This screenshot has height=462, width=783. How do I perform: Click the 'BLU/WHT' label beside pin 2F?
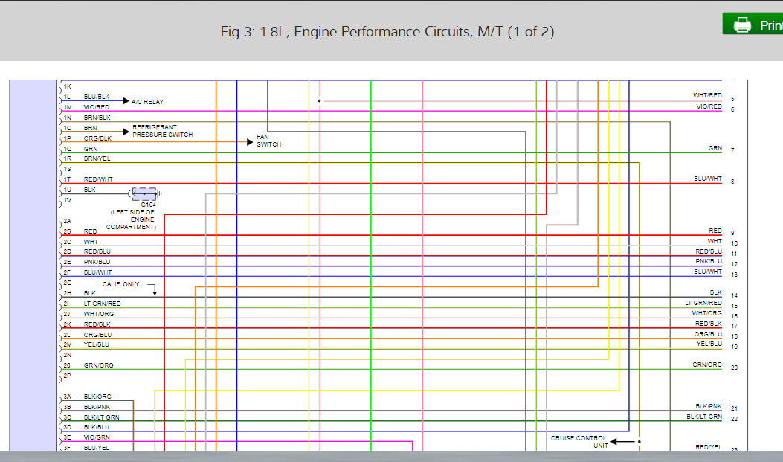click(98, 272)
